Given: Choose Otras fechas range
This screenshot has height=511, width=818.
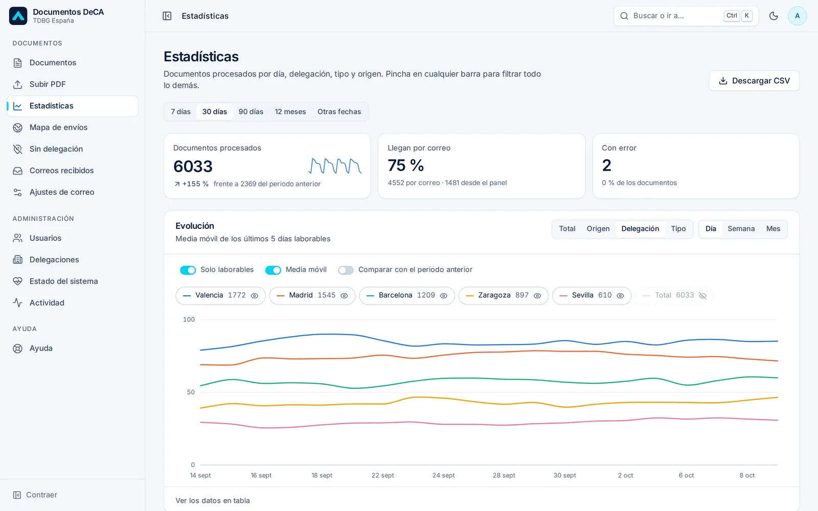Looking at the screenshot, I should pos(339,112).
